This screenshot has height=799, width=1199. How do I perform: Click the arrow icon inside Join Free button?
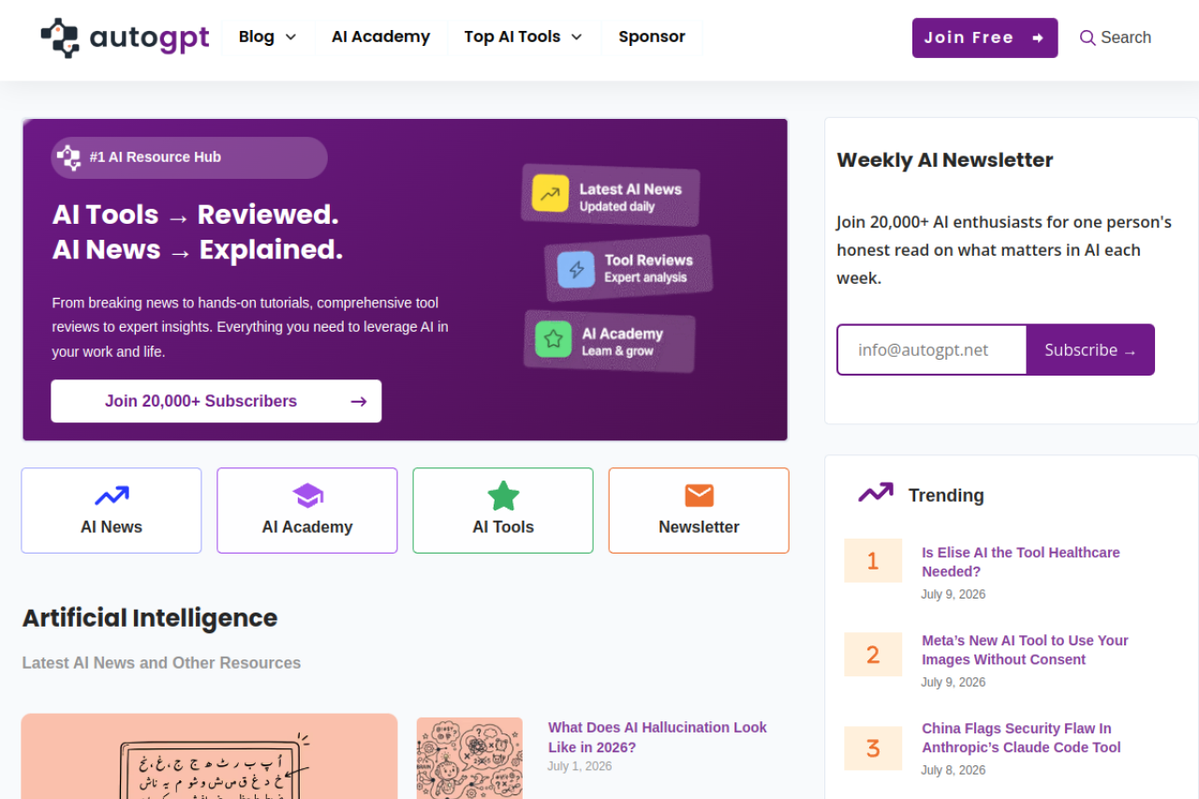[1038, 37]
